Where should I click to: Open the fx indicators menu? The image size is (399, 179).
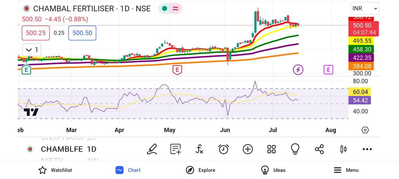(199, 149)
